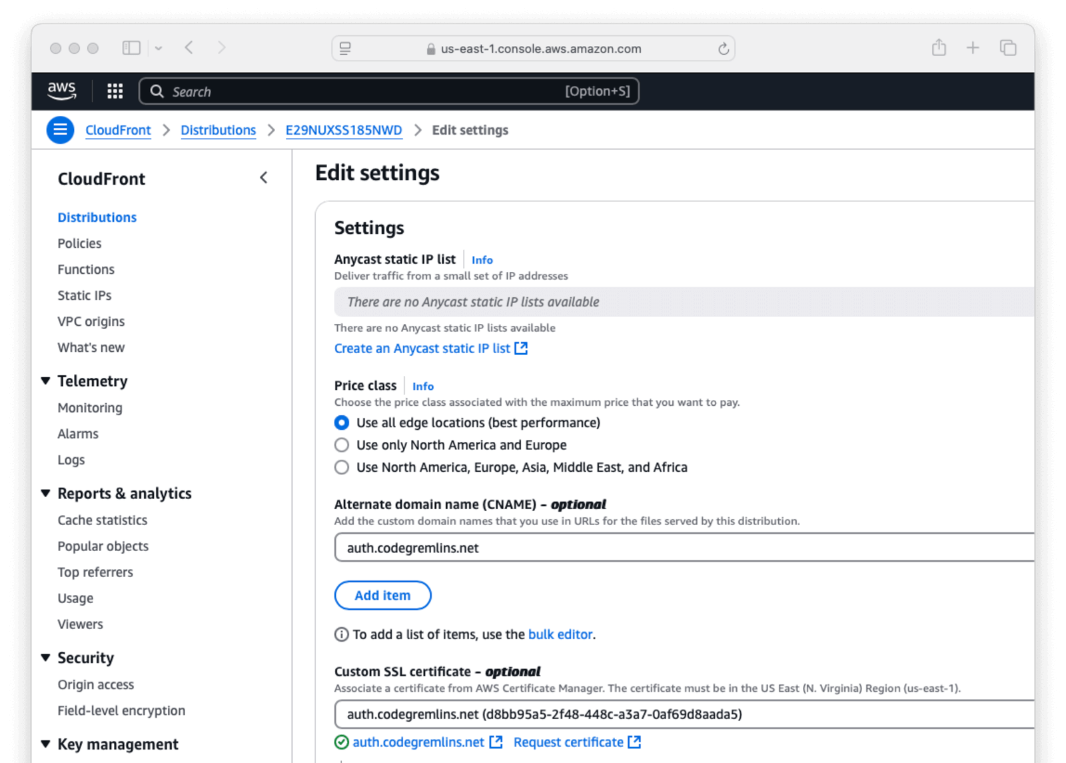Click the auth.codegremlins.net certificate link
The height and width of the screenshot is (763, 1066).
[418, 742]
